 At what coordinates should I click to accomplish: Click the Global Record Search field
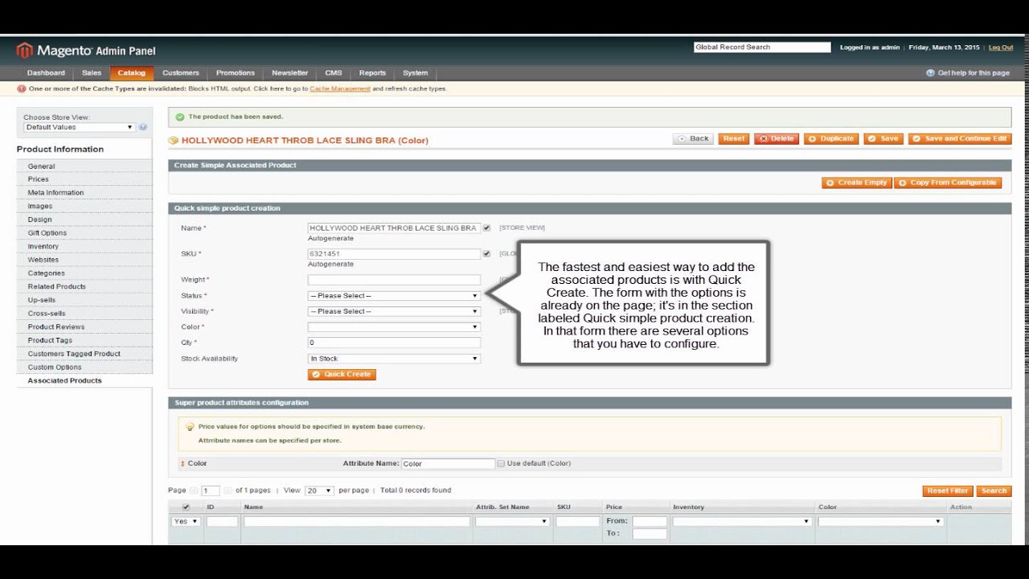coord(762,47)
